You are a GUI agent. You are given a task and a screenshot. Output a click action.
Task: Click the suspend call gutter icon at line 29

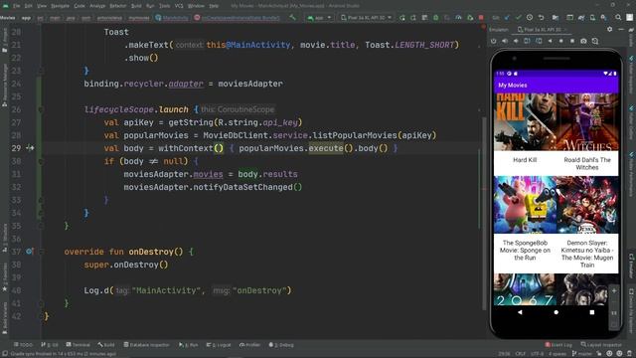click(x=30, y=148)
